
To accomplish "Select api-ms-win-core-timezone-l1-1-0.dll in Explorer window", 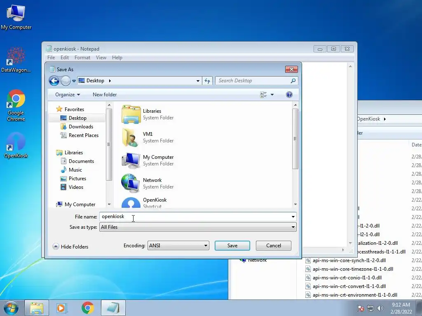I will (x=349, y=269).
